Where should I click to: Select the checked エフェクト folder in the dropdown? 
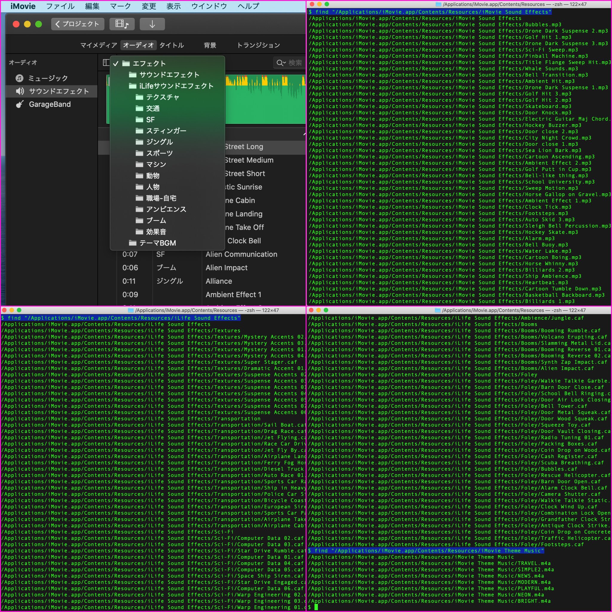click(167, 63)
